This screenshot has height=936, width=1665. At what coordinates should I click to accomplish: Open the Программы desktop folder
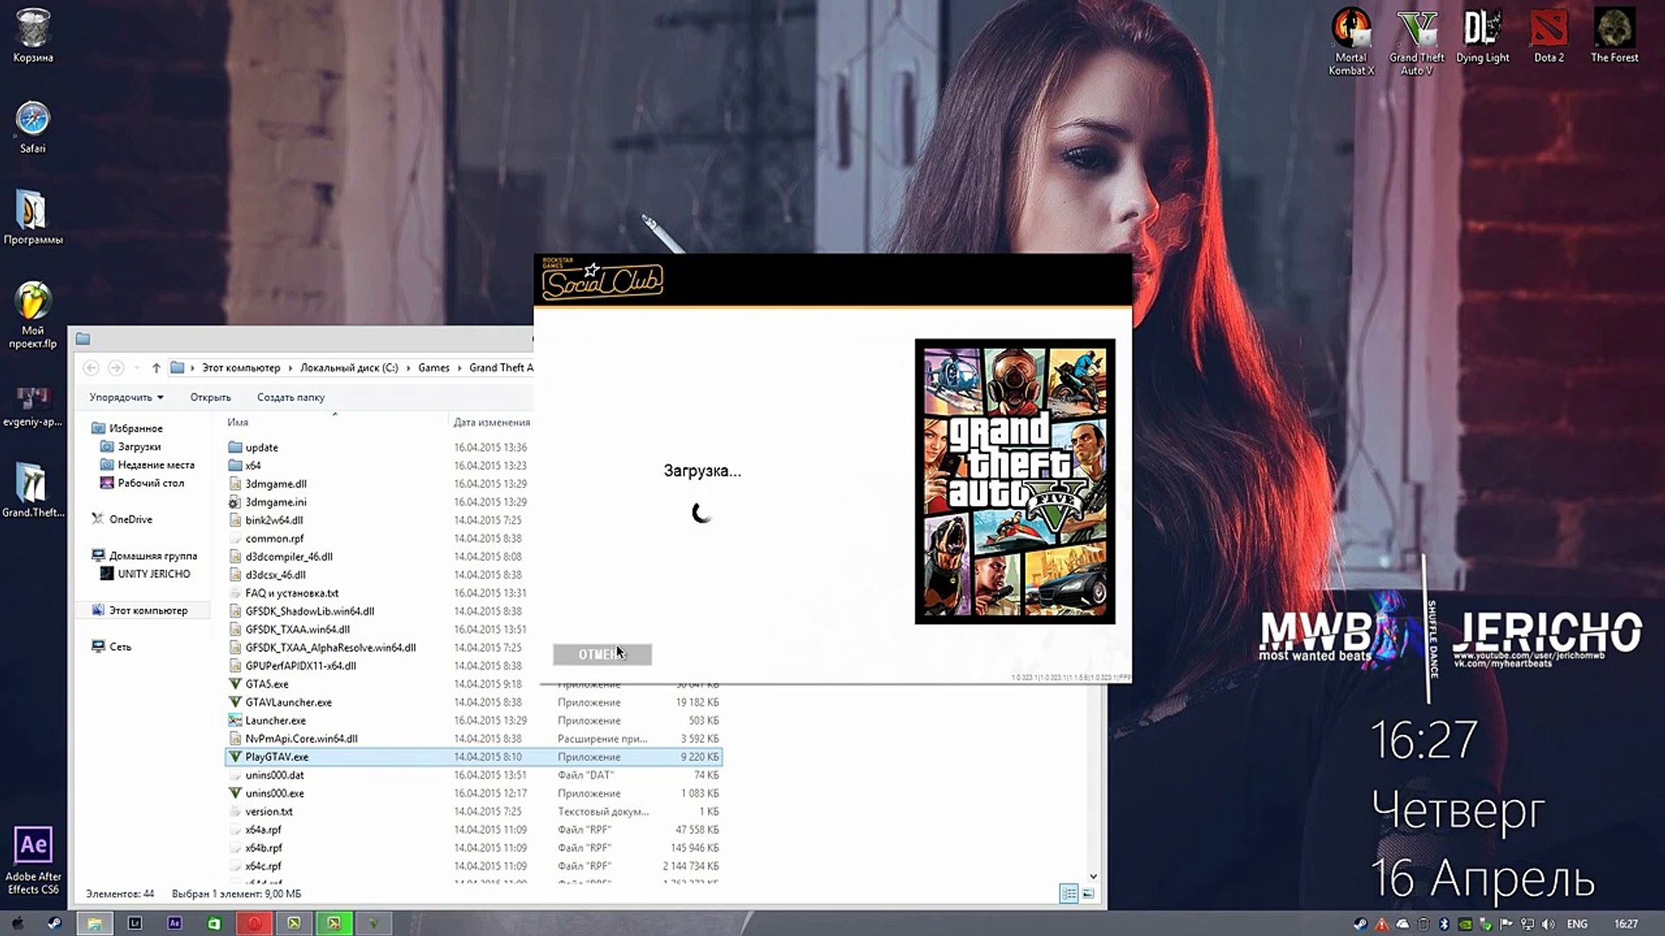(x=33, y=218)
